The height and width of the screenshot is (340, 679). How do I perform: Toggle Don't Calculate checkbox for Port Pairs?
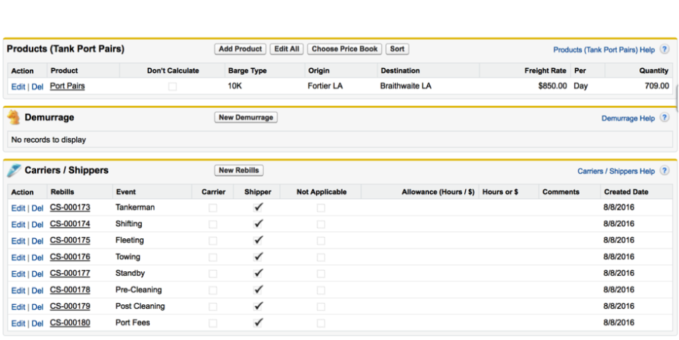pos(172,87)
